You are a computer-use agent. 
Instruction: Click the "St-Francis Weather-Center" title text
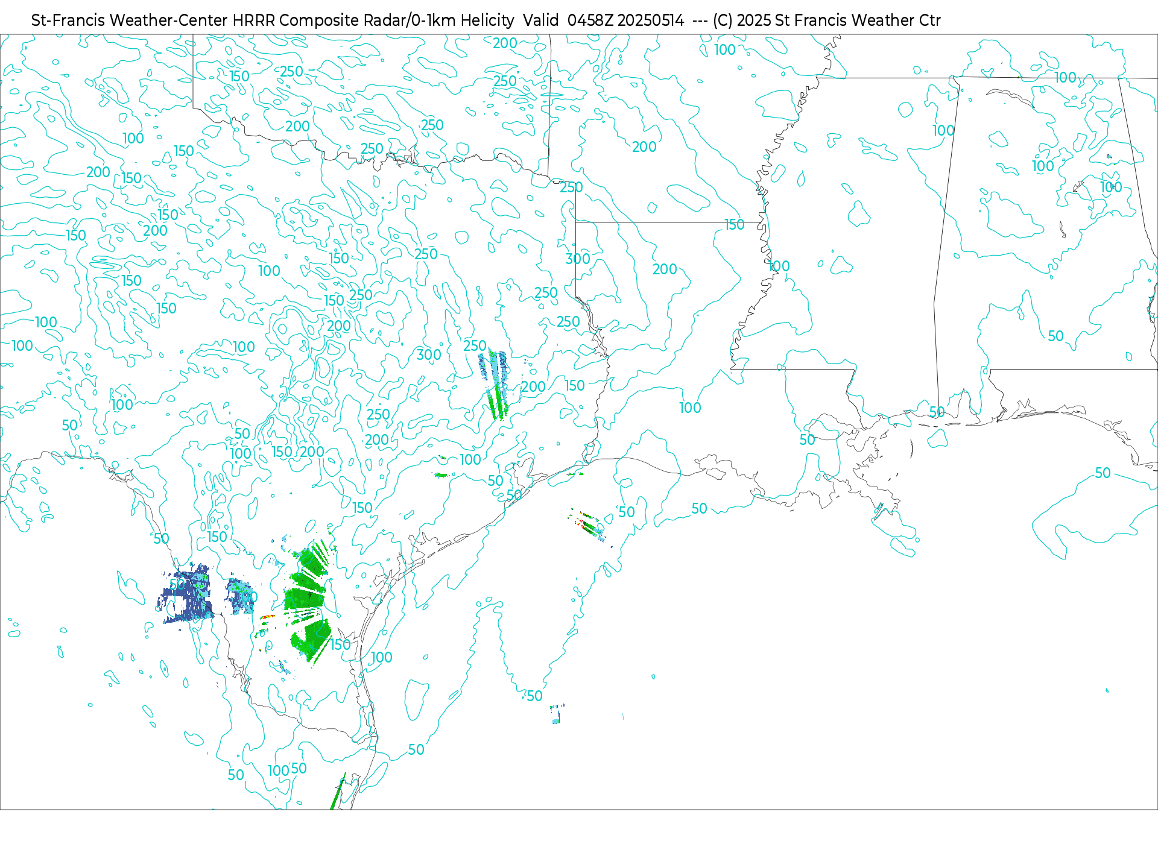coord(130,20)
